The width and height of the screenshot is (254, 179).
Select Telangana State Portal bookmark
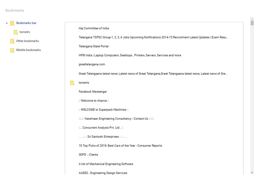(x=94, y=46)
